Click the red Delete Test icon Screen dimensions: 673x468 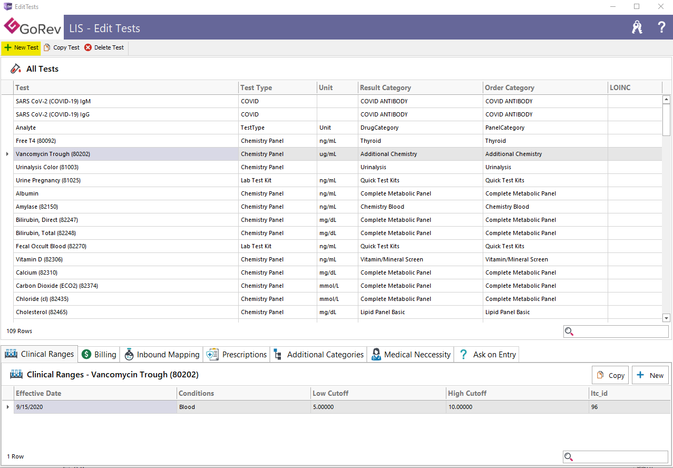click(88, 47)
